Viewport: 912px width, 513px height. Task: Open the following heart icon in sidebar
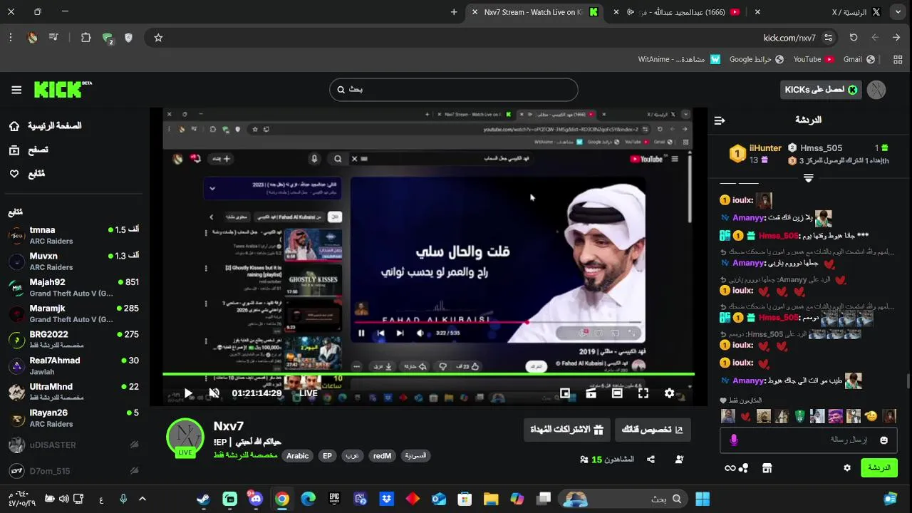pyautogui.click(x=14, y=174)
